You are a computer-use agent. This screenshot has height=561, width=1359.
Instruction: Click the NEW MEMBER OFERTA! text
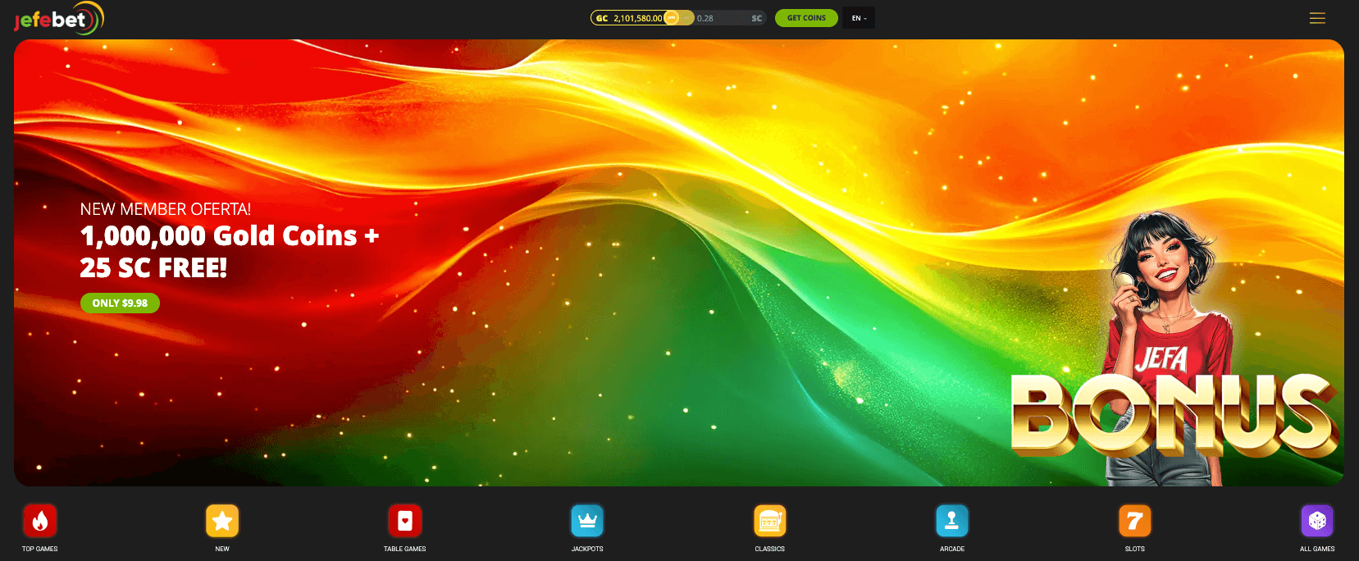(166, 209)
